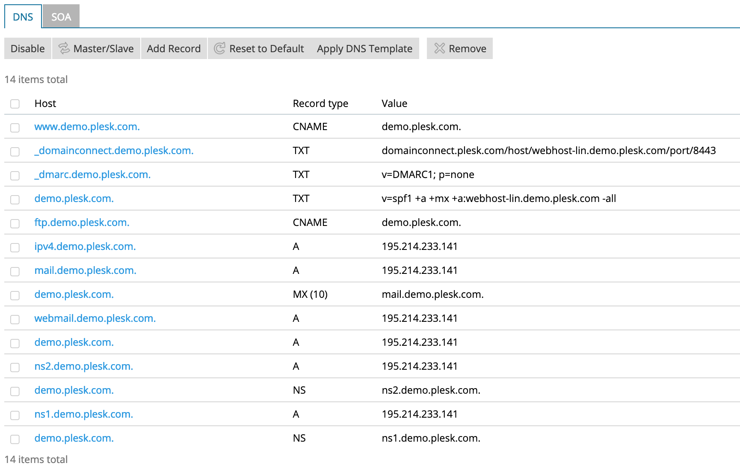
Task: Select the DNS tab
Action: pyautogui.click(x=23, y=17)
